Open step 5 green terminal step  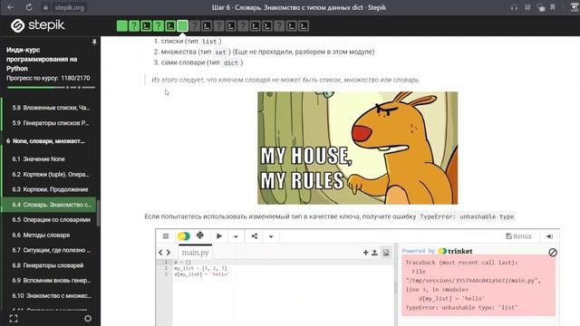[170, 26]
